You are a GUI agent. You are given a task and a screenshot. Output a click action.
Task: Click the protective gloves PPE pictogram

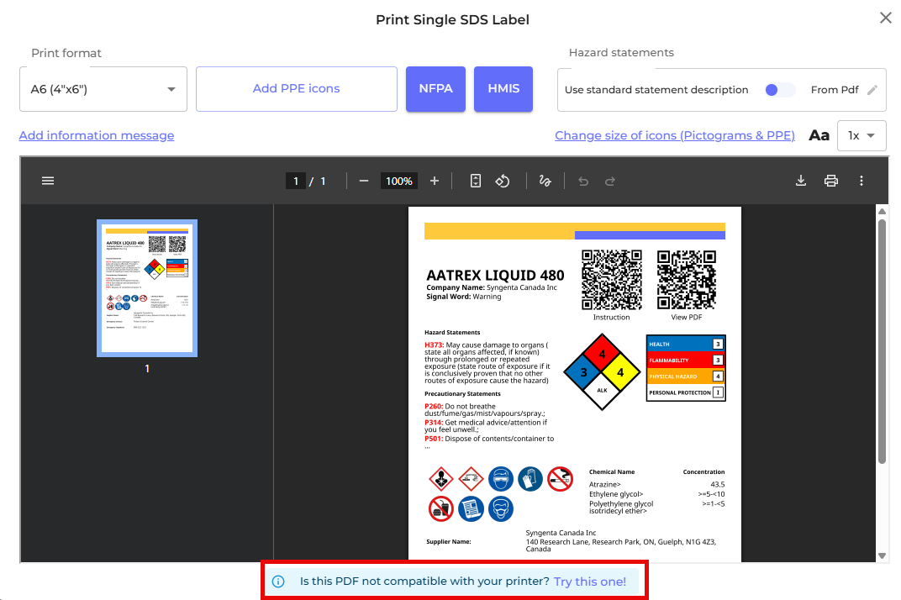(530, 478)
